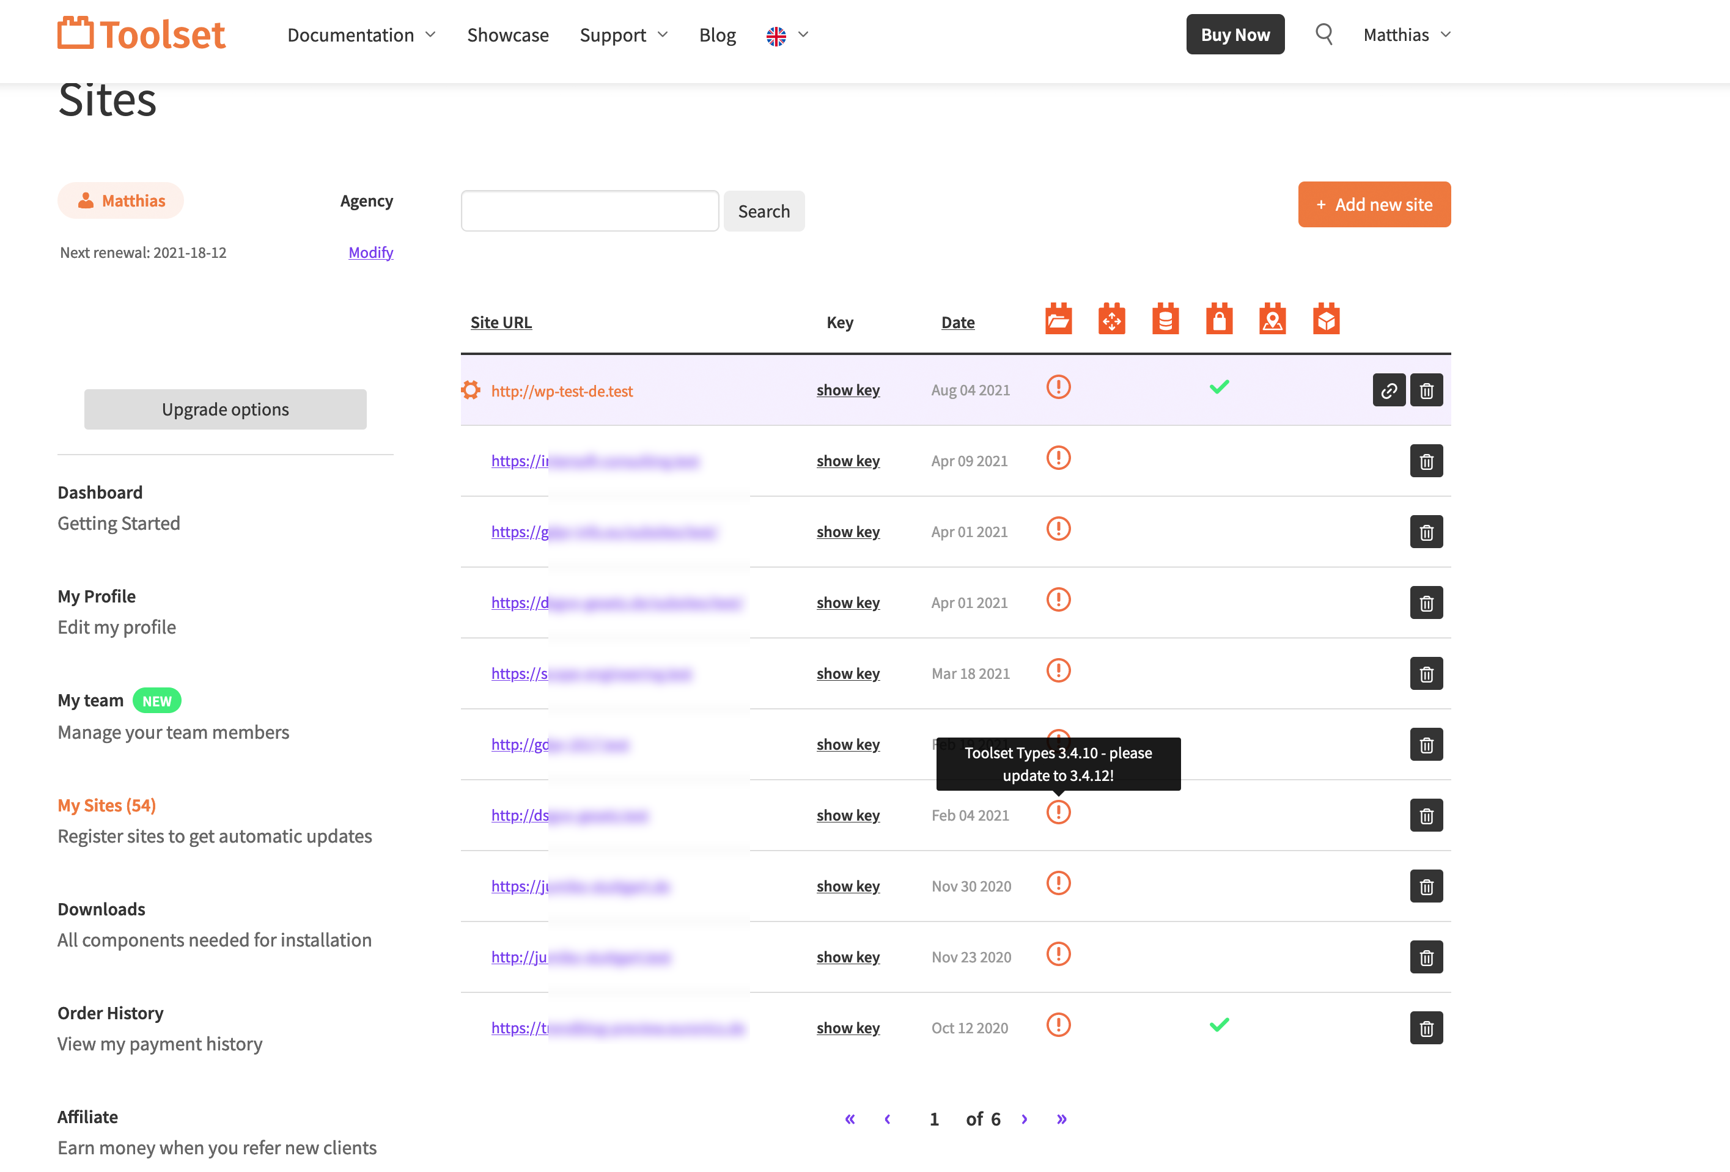This screenshot has width=1730, height=1172.
Task: Click Add new site button
Action: click(1374, 205)
